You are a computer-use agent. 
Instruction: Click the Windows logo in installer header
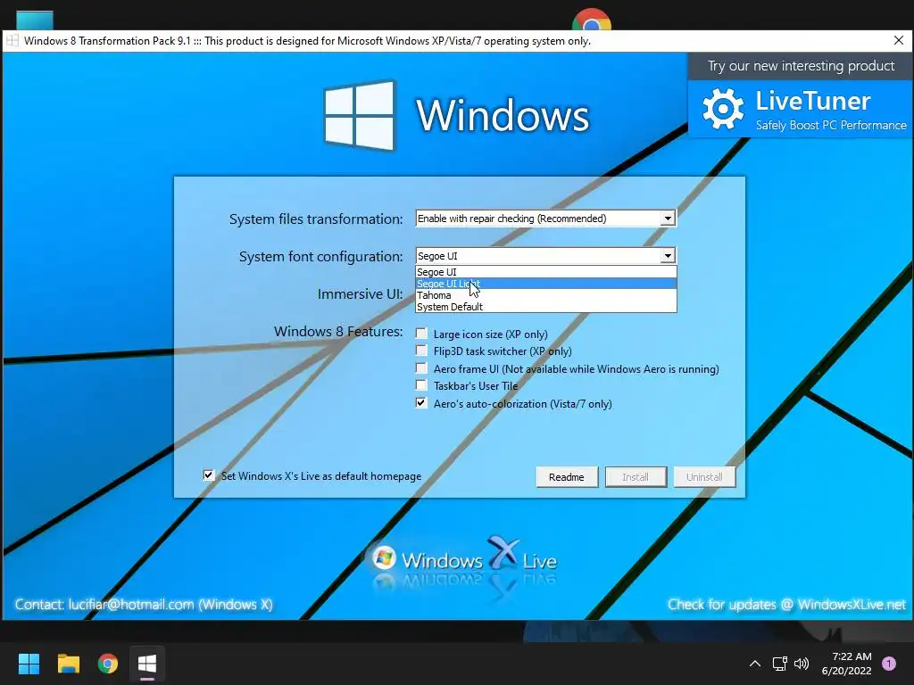click(359, 115)
